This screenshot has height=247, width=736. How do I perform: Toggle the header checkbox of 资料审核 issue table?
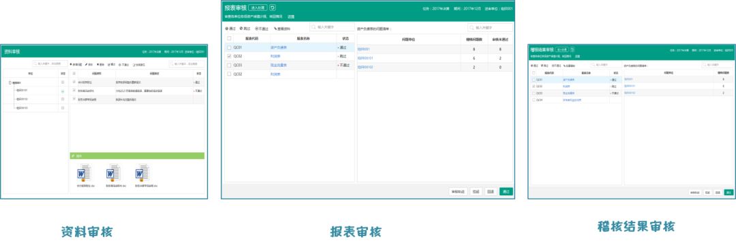point(74,73)
